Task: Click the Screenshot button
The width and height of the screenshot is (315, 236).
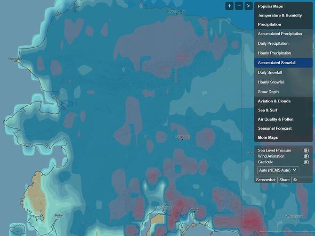Action: tap(266, 180)
